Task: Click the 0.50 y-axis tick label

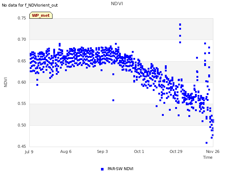Action: (22, 125)
